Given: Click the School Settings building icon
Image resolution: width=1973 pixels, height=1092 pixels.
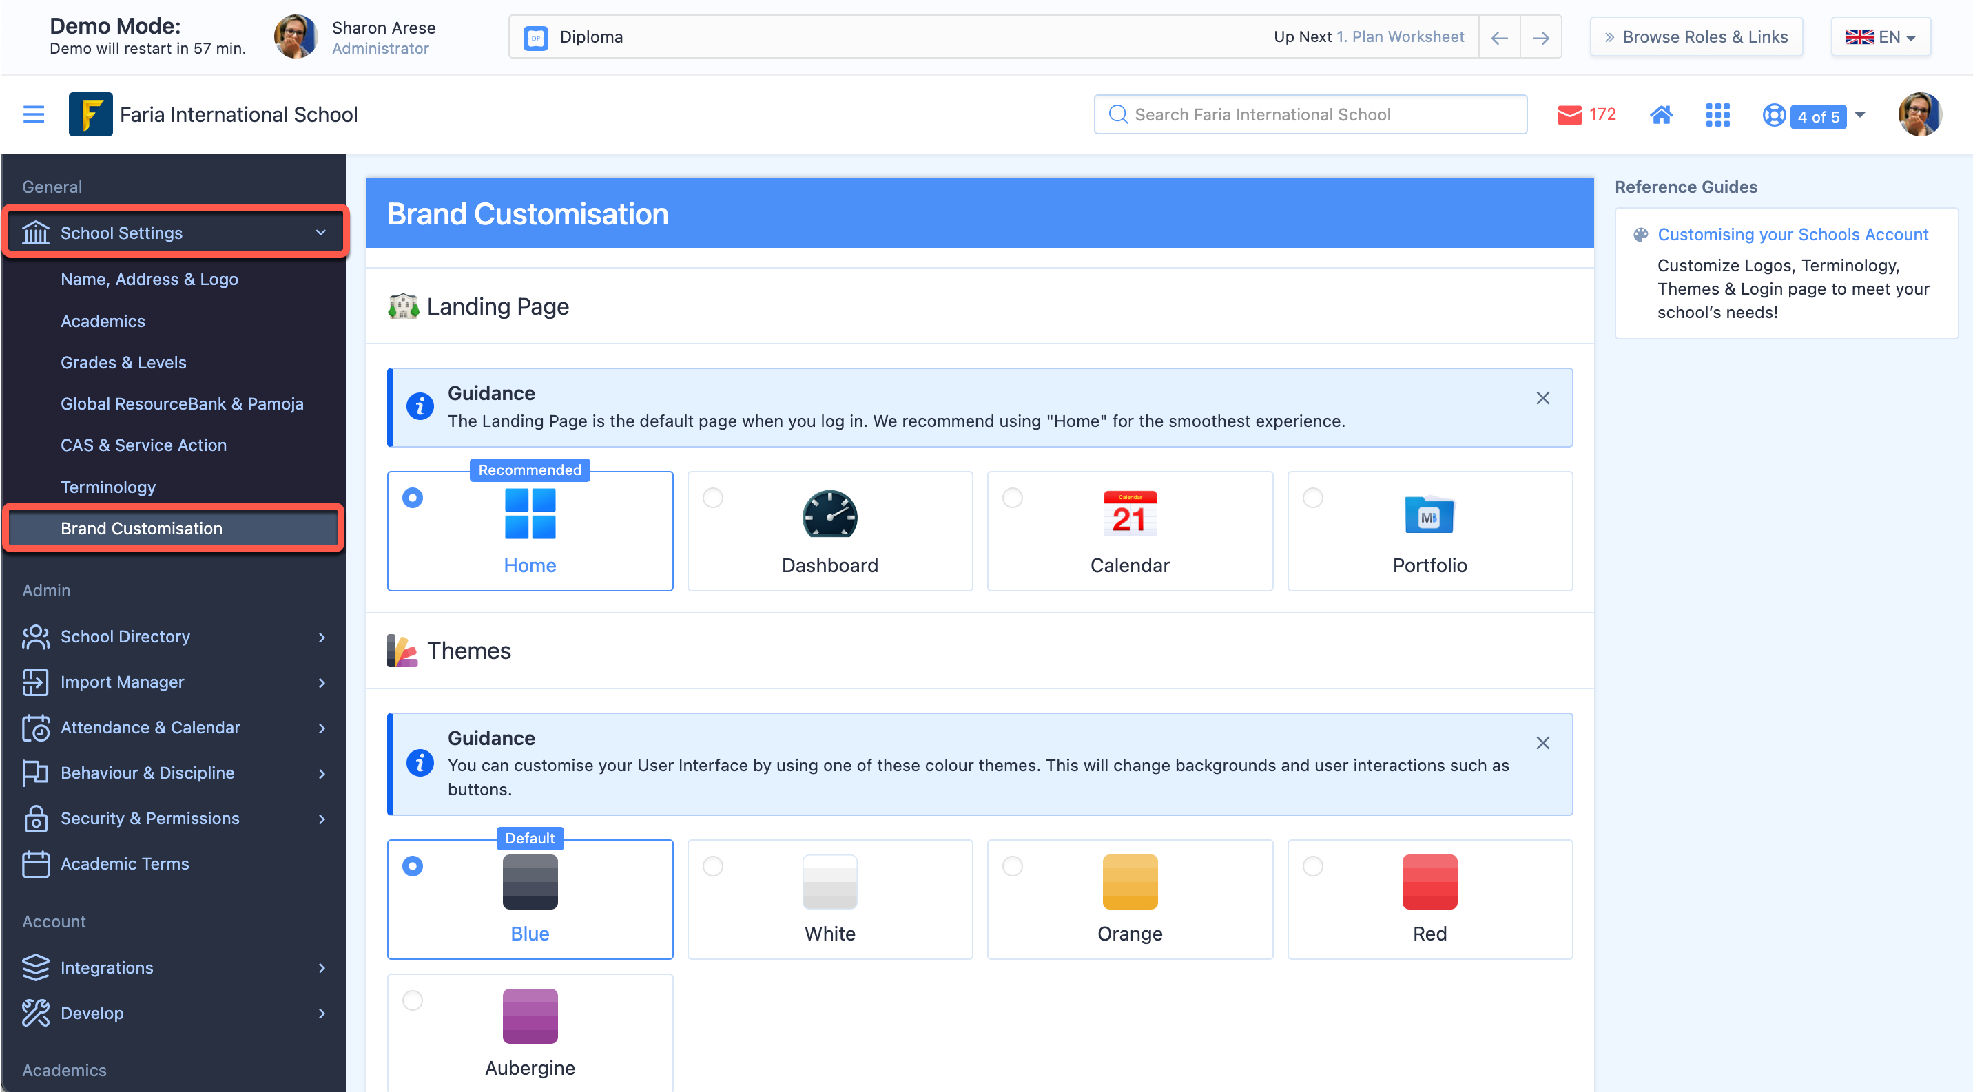Looking at the screenshot, I should pos(35,233).
